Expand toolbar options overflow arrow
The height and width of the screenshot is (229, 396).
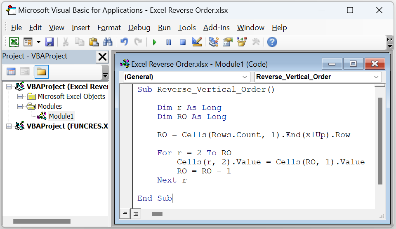coord(390,42)
